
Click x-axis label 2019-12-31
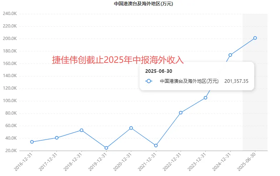click(98, 162)
